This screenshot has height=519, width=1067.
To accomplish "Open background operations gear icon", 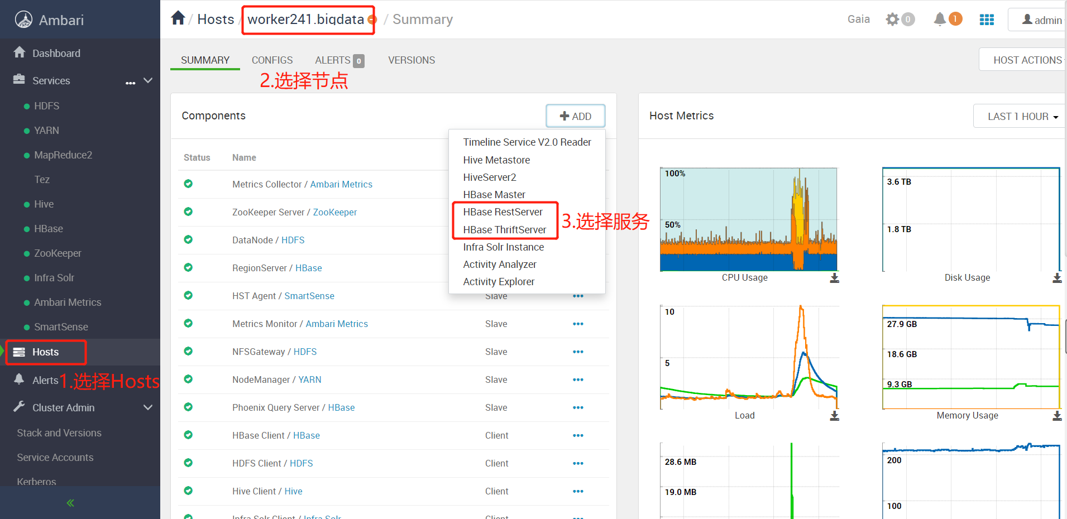I will coord(892,20).
